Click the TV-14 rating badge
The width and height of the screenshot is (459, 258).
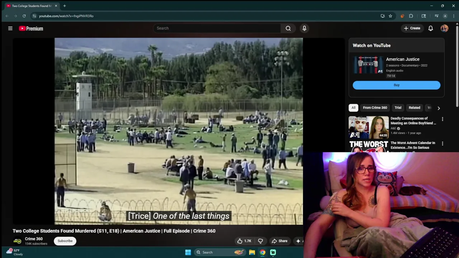point(391,76)
